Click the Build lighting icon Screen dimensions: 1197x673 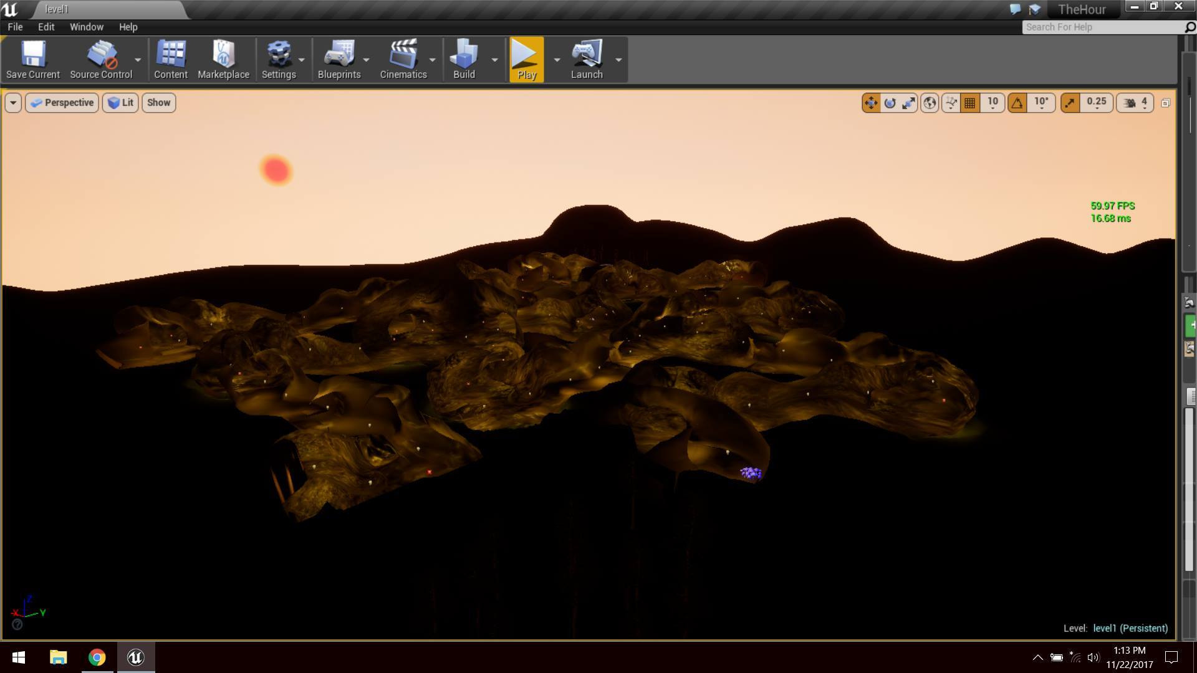pyautogui.click(x=464, y=60)
